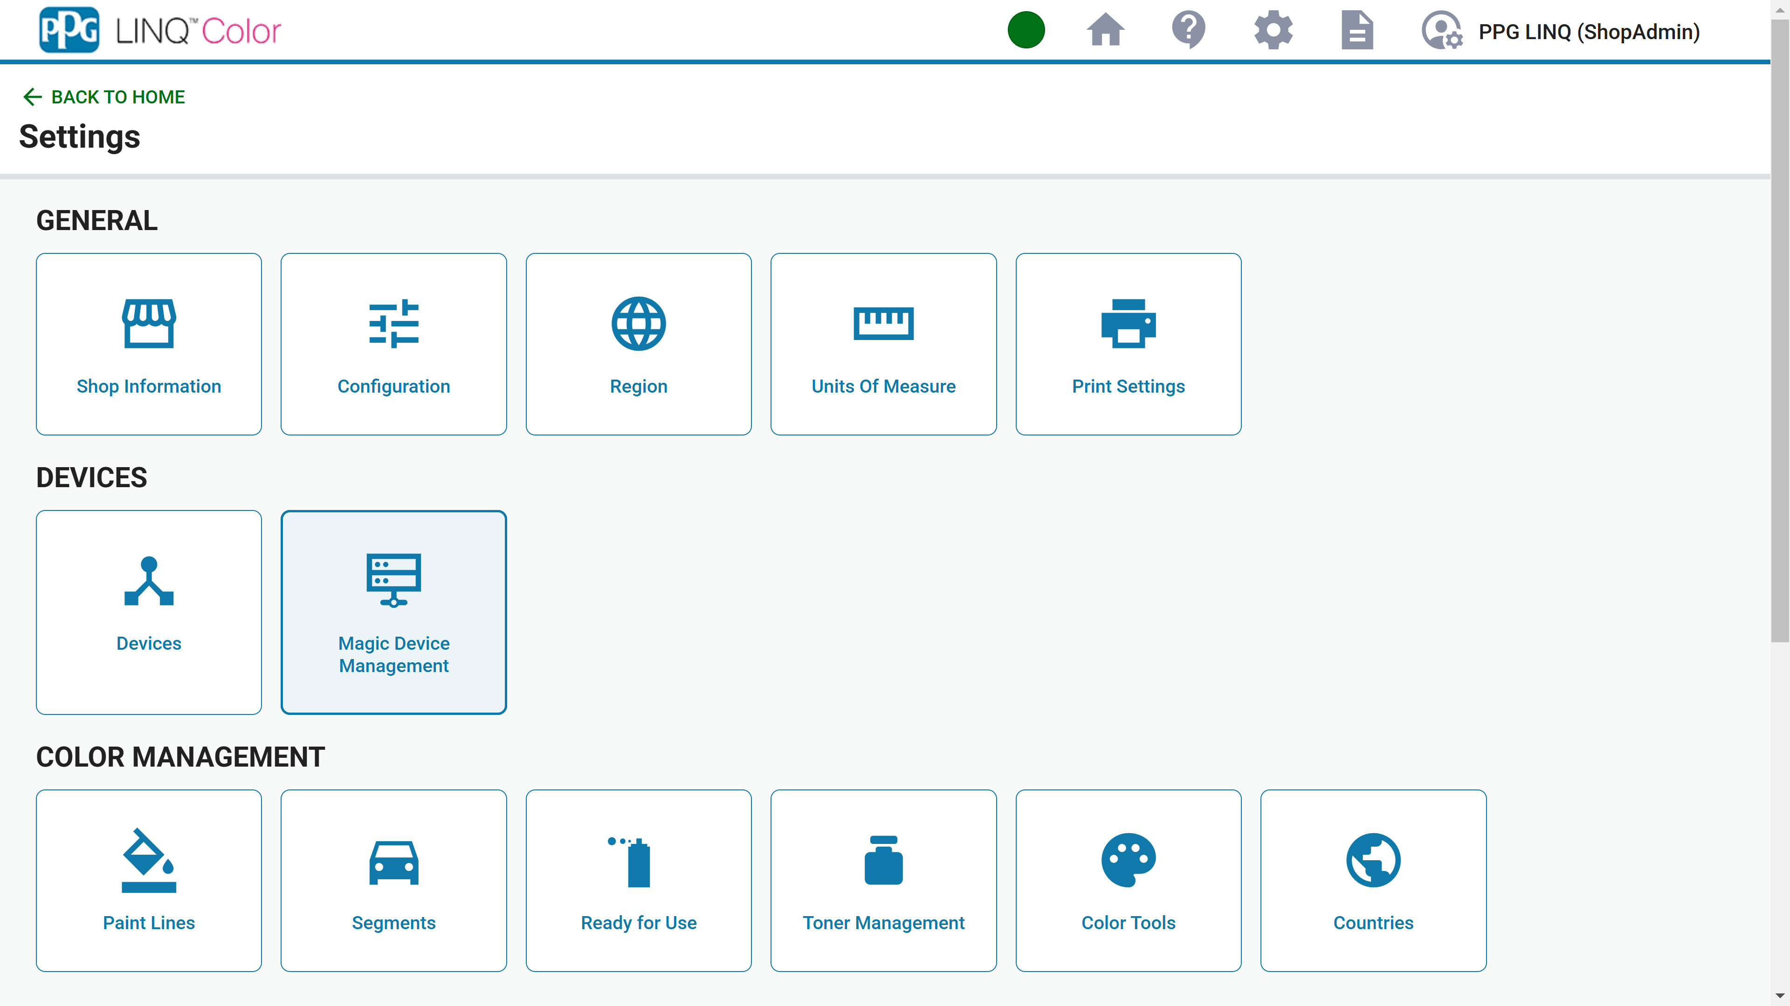Select the Region globe tile
This screenshot has width=1790, height=1006.
(x=638, y=344)
